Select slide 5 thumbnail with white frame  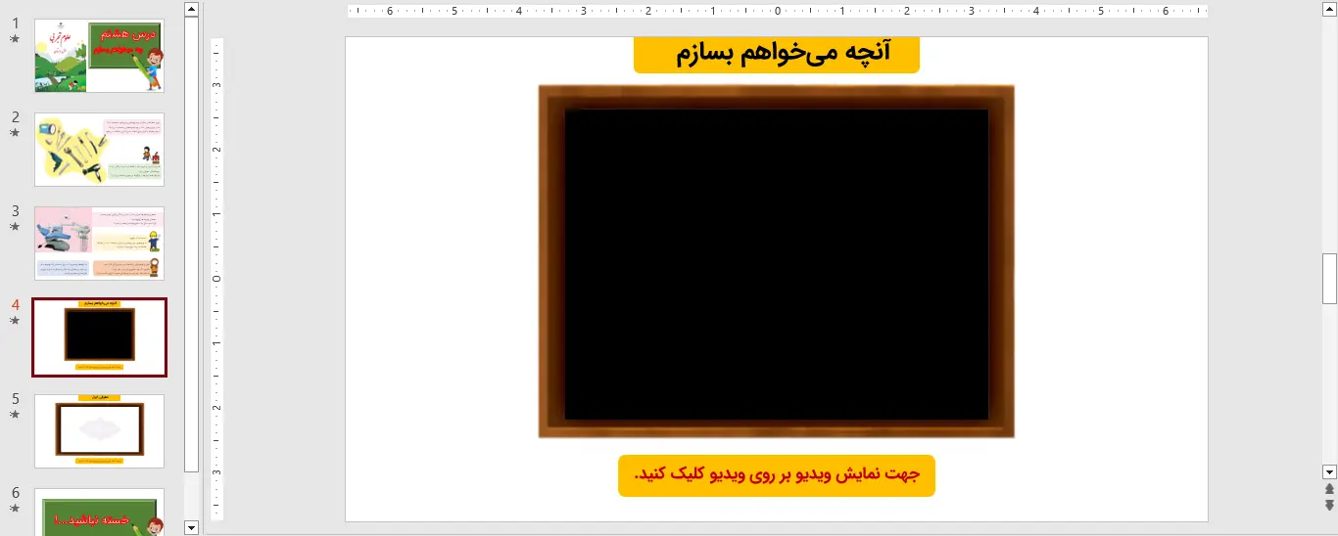tap(99, 431)
